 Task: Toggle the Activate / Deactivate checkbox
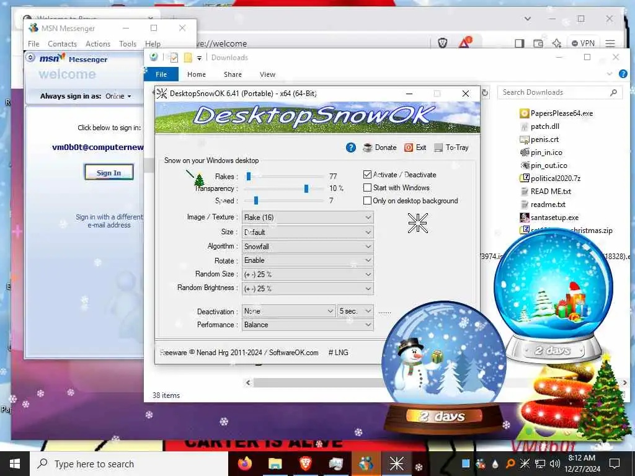(367, 174)
